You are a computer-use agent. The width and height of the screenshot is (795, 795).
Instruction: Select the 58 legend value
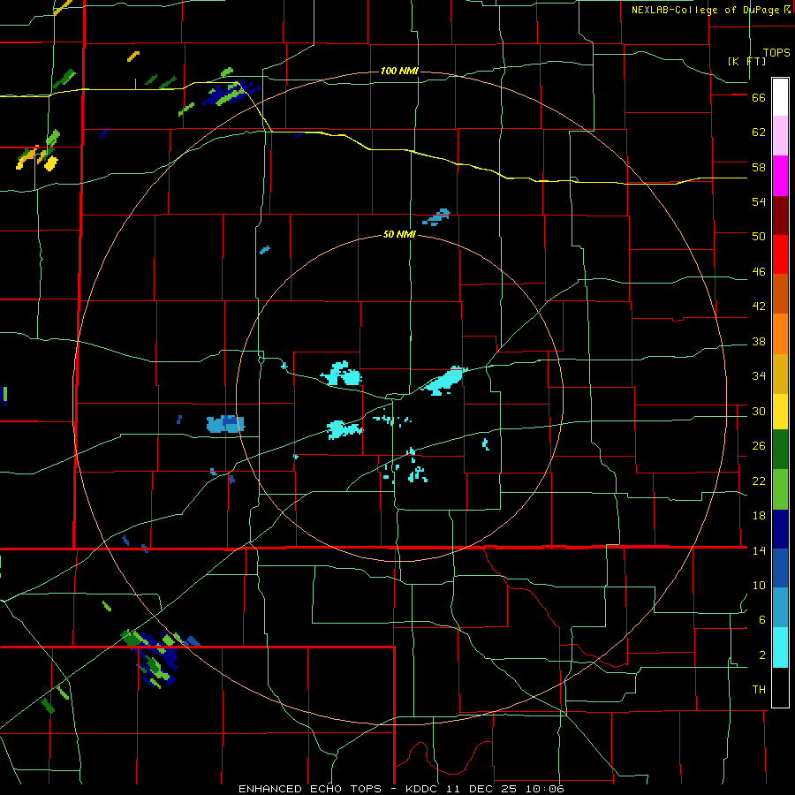click(x=759, y=167)
